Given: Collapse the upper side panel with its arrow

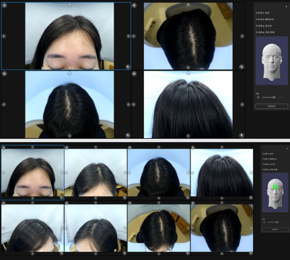Looking at the screenshot, I should [x=286, y=7].
